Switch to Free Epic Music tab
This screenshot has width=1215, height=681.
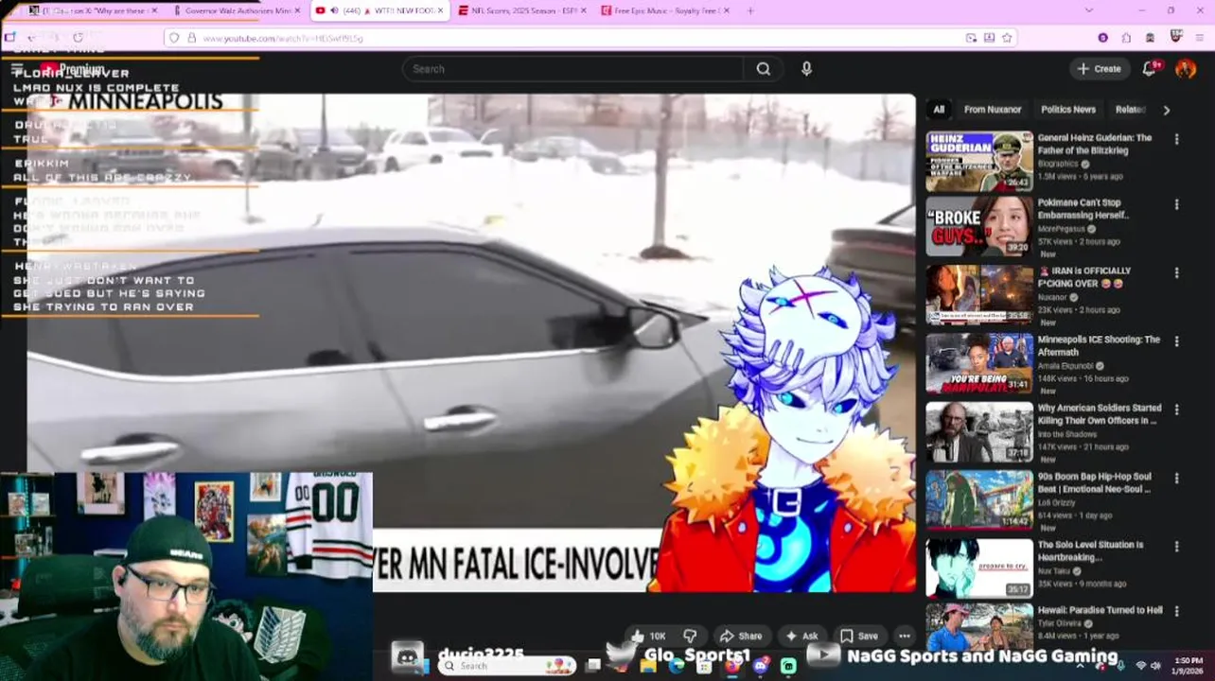click(x=665, y=10)
